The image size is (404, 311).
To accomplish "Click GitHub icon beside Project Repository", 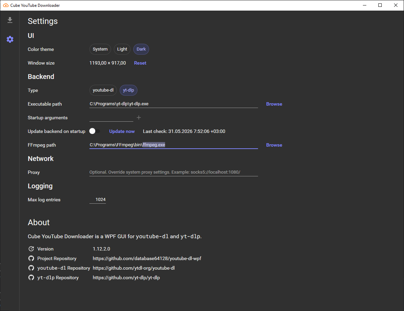I will point(31,258).
